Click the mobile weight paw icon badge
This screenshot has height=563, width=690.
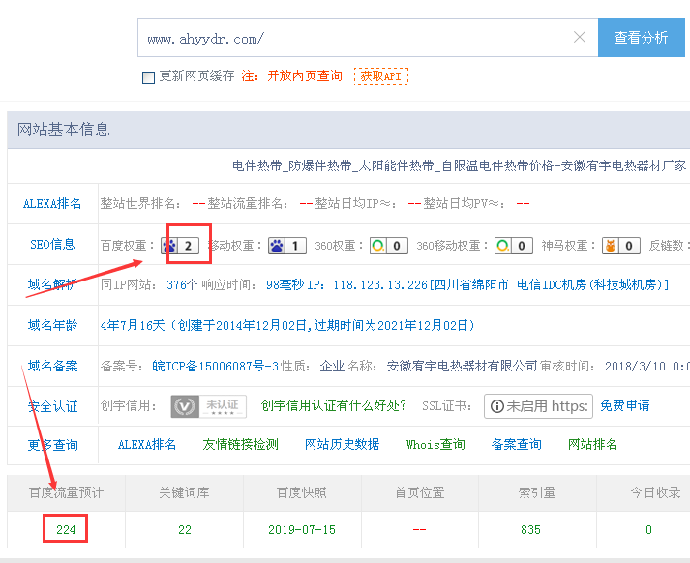tap(278, 246)
